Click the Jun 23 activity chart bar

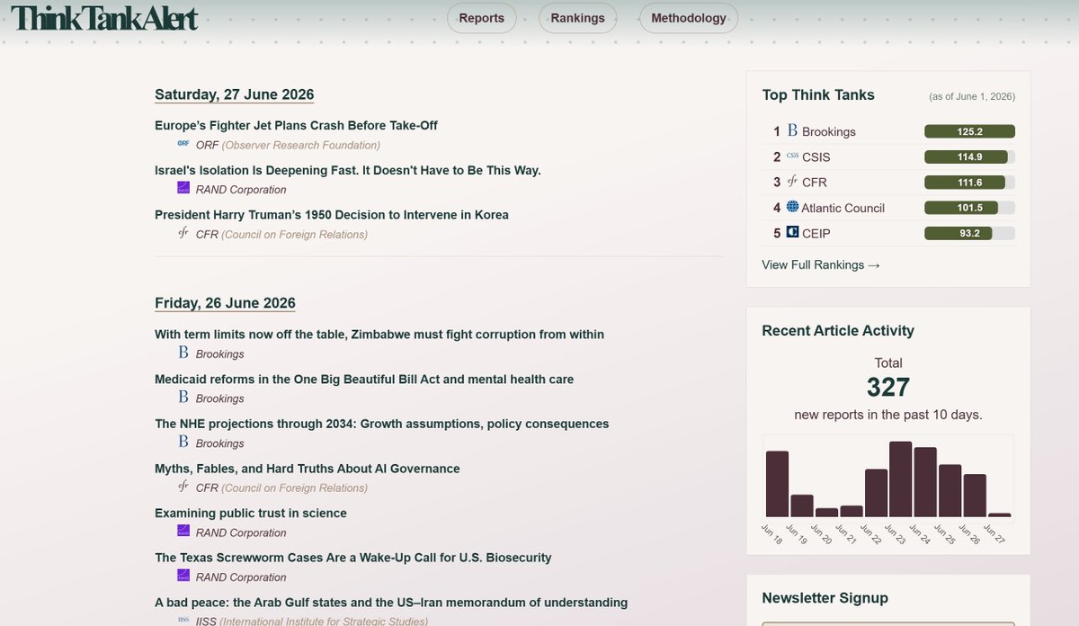[x=901, y=479]
